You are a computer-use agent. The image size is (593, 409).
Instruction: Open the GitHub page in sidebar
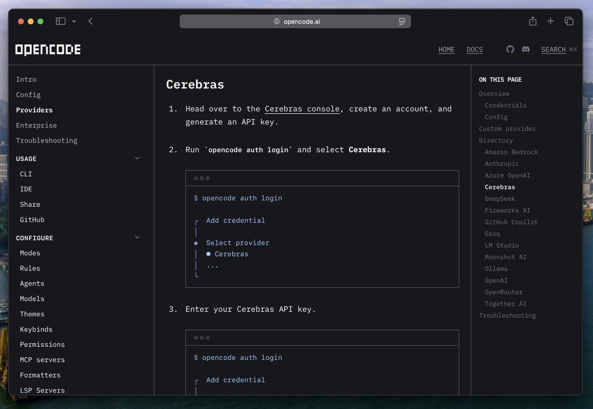(32, 220)
